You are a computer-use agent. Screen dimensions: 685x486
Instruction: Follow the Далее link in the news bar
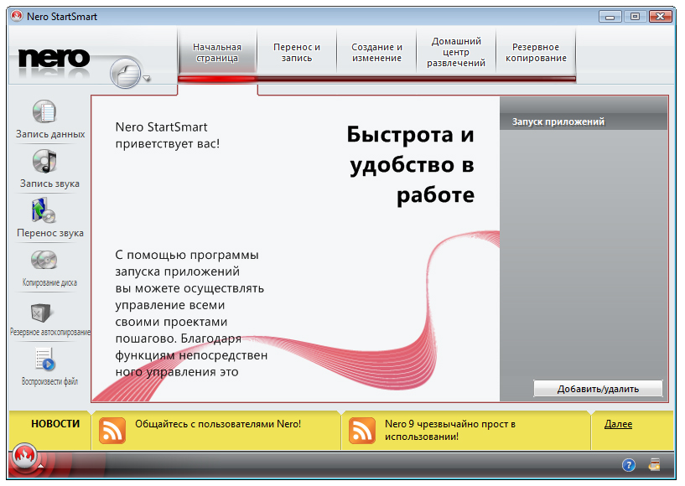pyautogui.click(x=618, y=424)
